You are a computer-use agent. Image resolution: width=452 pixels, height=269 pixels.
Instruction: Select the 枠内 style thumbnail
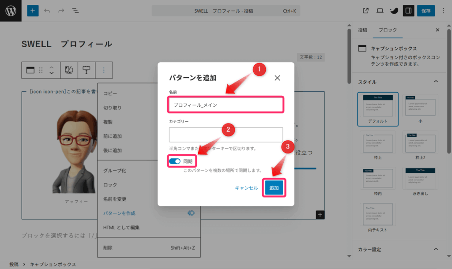(378, 182)
